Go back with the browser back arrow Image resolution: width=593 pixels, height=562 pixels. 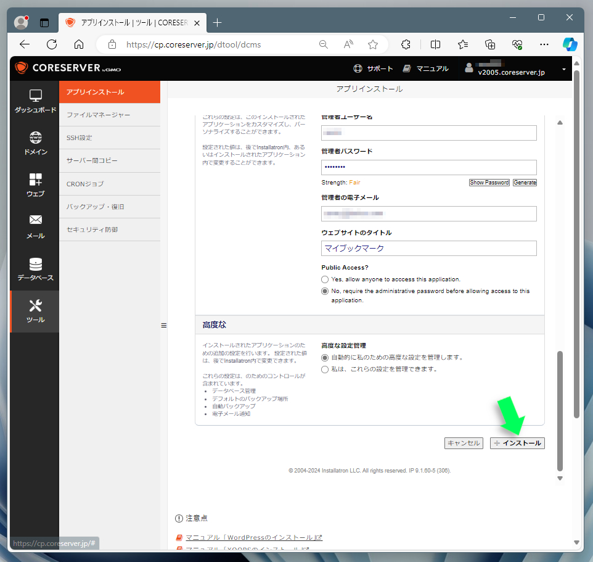25,44
